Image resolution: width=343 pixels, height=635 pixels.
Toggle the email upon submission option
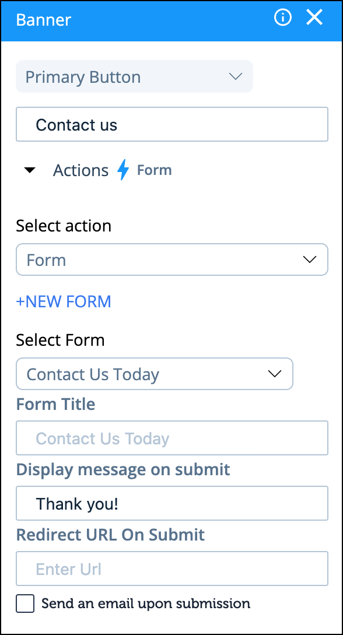pyautogui.click(x=25, y=604)
